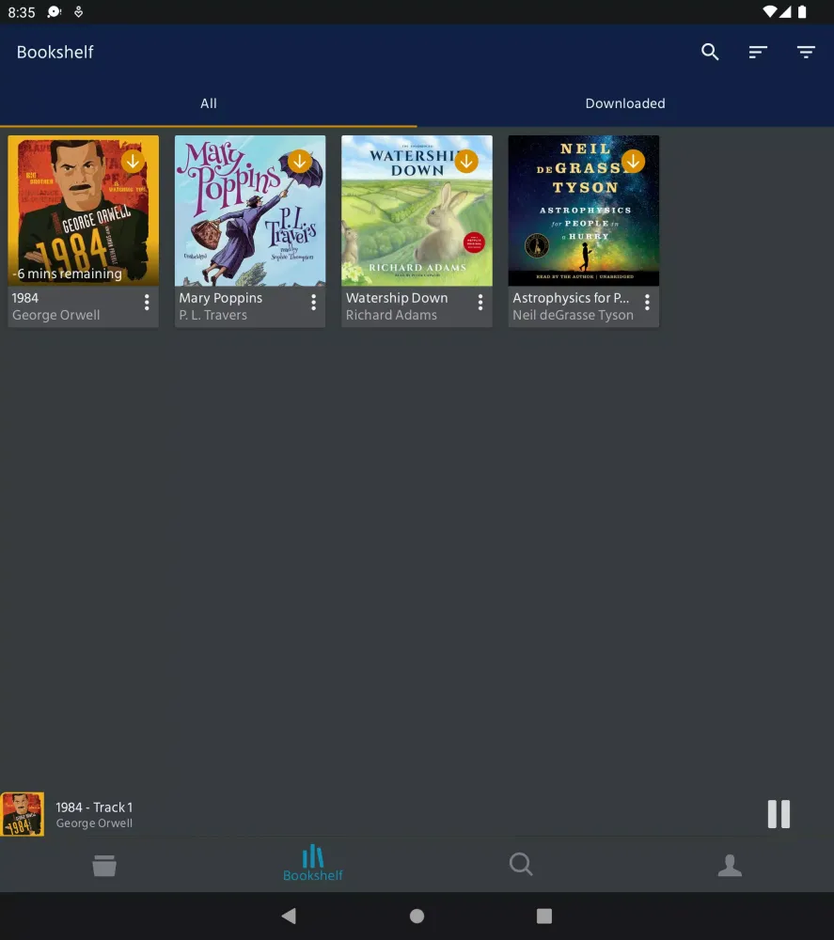Open the library tab in bottom navigation
834x940 pixels.
[104, 865]
